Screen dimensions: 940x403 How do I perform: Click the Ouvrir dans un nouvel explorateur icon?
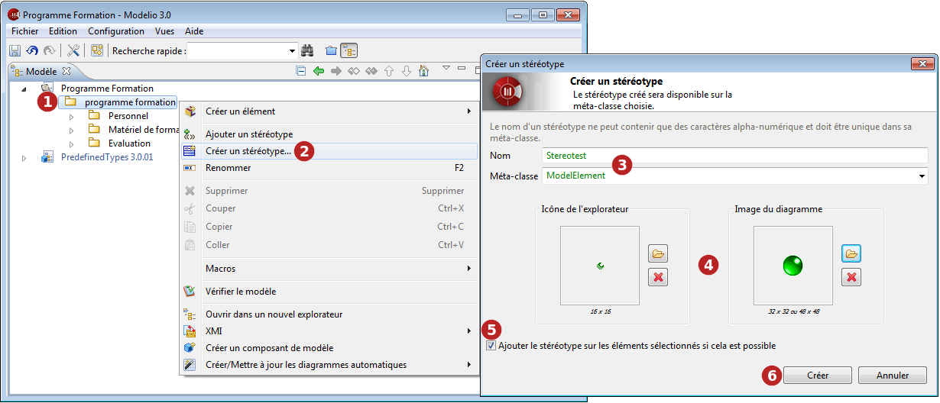tap(190, 314)
